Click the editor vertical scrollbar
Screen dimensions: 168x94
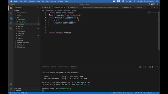point(159,31)
